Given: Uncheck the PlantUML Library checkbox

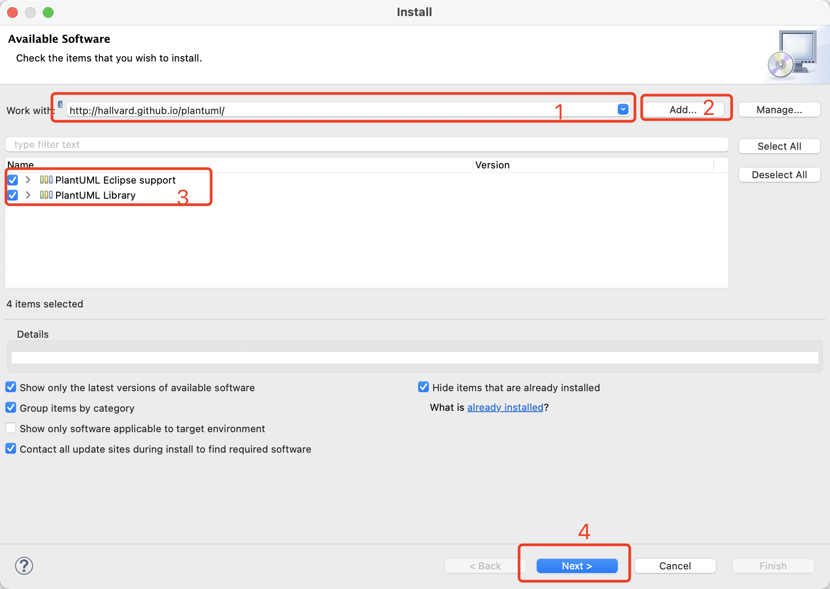Looking at the screenshot, I should pyautogui.click(x=12, y=195).
